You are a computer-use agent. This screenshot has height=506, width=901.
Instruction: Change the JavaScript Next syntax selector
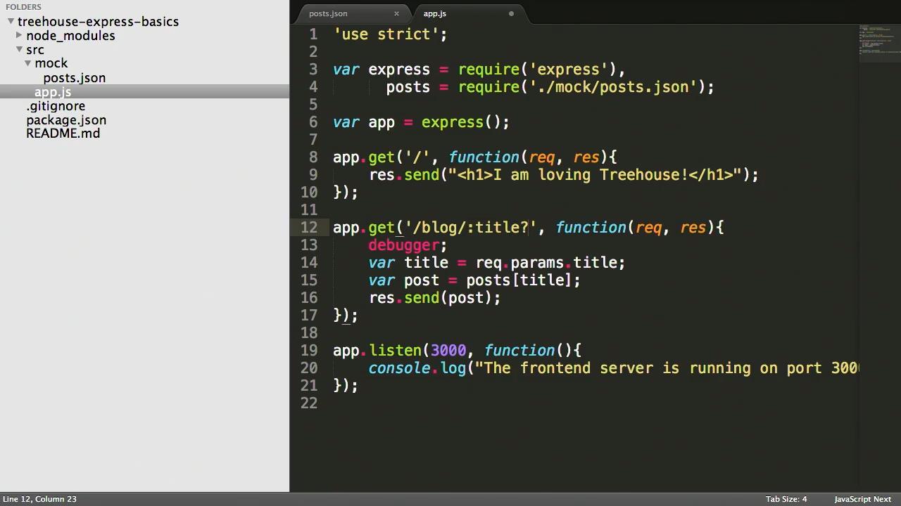863,499
